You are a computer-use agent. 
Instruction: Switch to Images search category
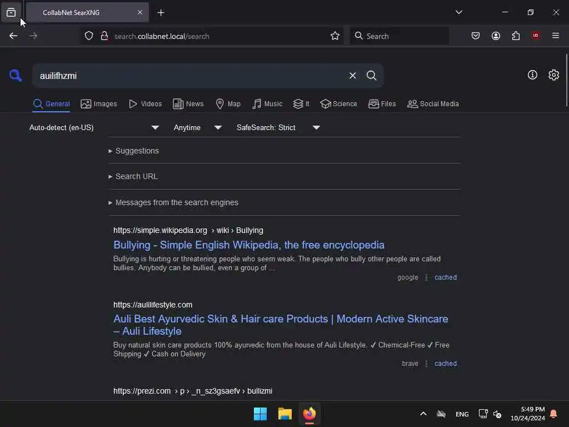click(99, 104)
